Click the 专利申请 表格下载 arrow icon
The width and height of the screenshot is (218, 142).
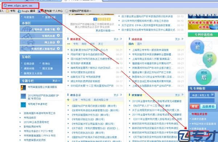point(58,29)
